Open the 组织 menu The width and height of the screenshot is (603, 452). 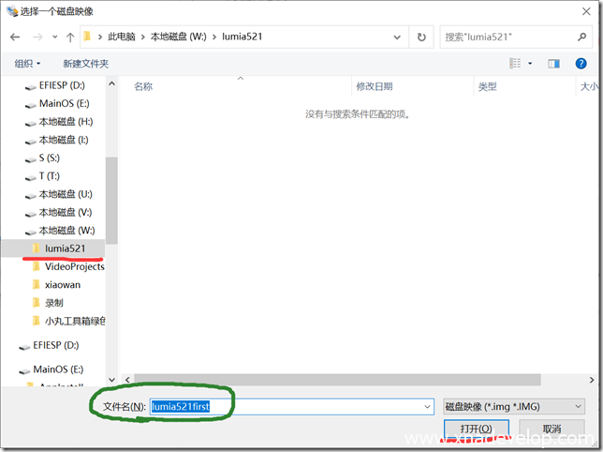pos(27,64)
